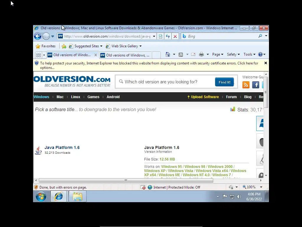Click the Stats bar chart icon
The height and width of the screenshot is (227, 302).
233,109
